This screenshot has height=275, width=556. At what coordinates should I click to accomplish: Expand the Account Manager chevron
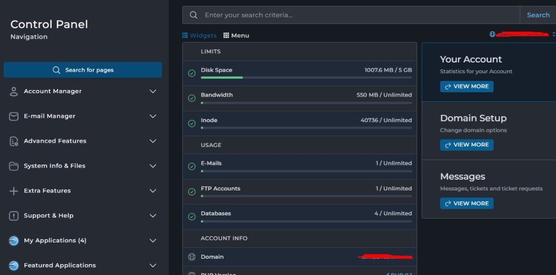point(153,92)
